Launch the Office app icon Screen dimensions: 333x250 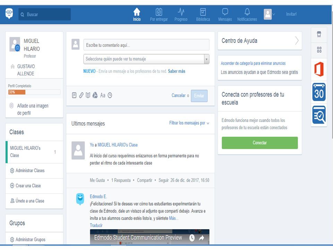coord(319,69)
